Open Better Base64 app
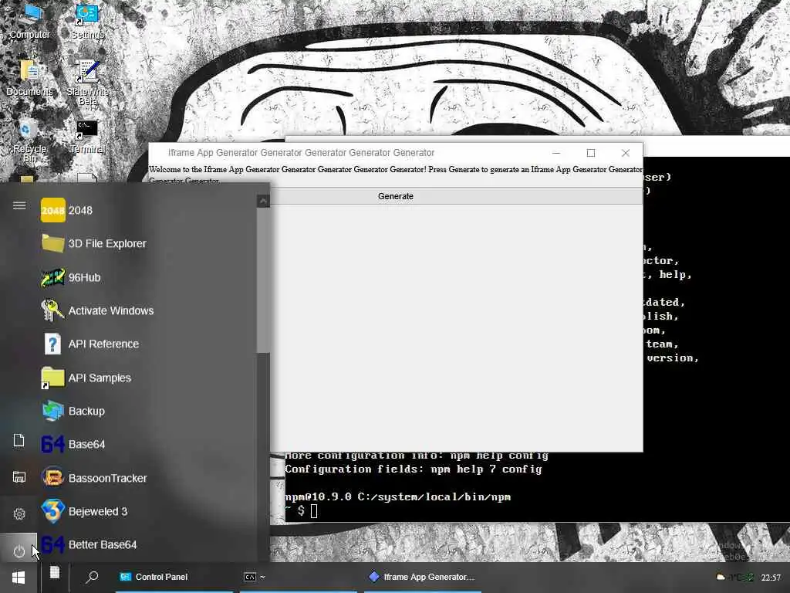 point(89,544)
